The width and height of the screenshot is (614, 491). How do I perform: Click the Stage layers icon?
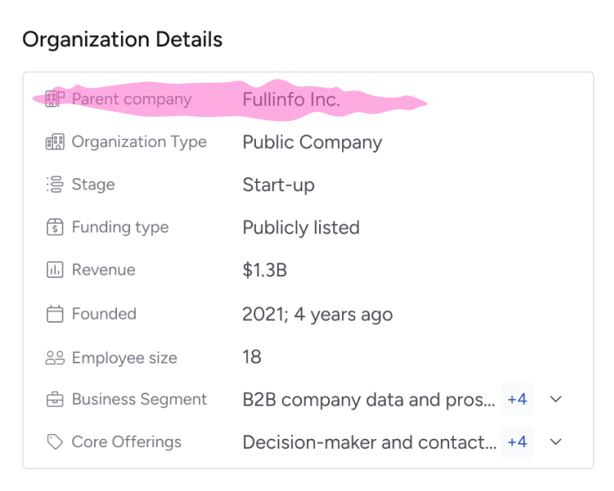[x=54, y=185]
